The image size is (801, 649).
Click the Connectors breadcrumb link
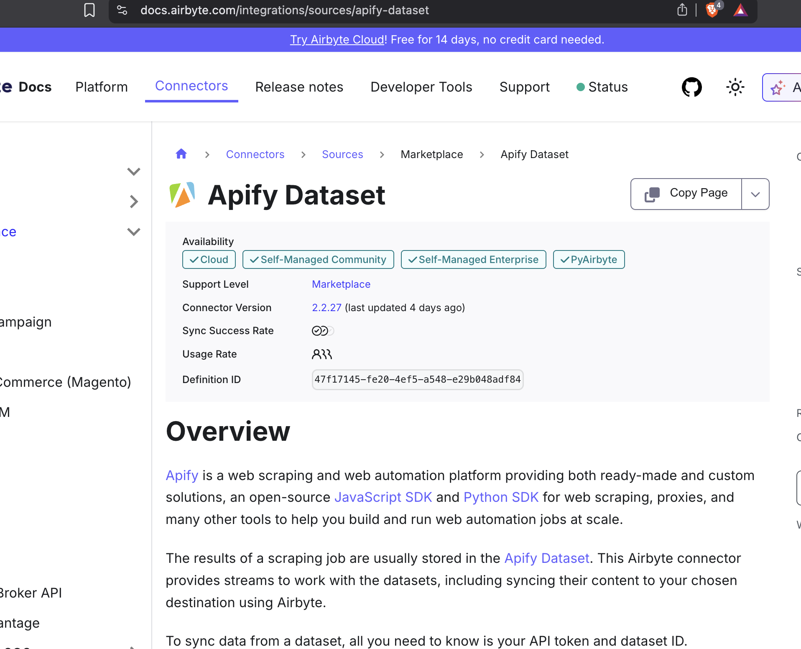click(x=255, y=154)
